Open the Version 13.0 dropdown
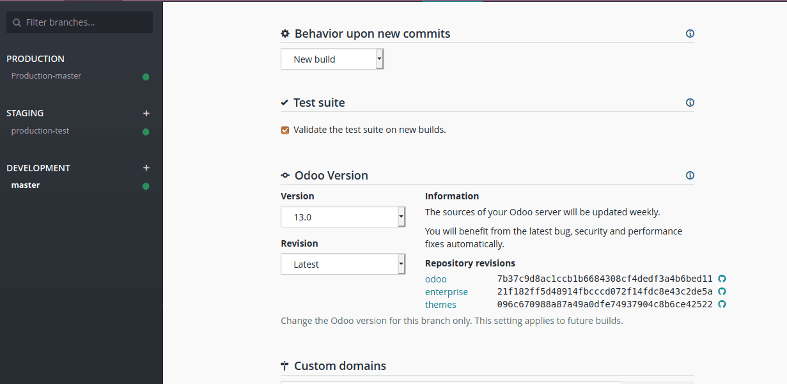 click(x=343, y=217)
